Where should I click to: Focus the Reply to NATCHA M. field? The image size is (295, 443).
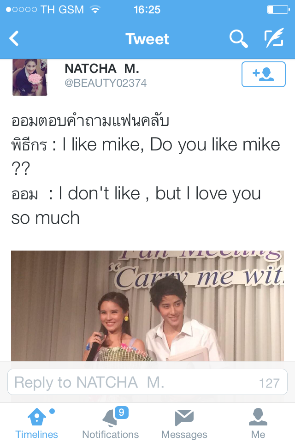(x=147, y=382)
